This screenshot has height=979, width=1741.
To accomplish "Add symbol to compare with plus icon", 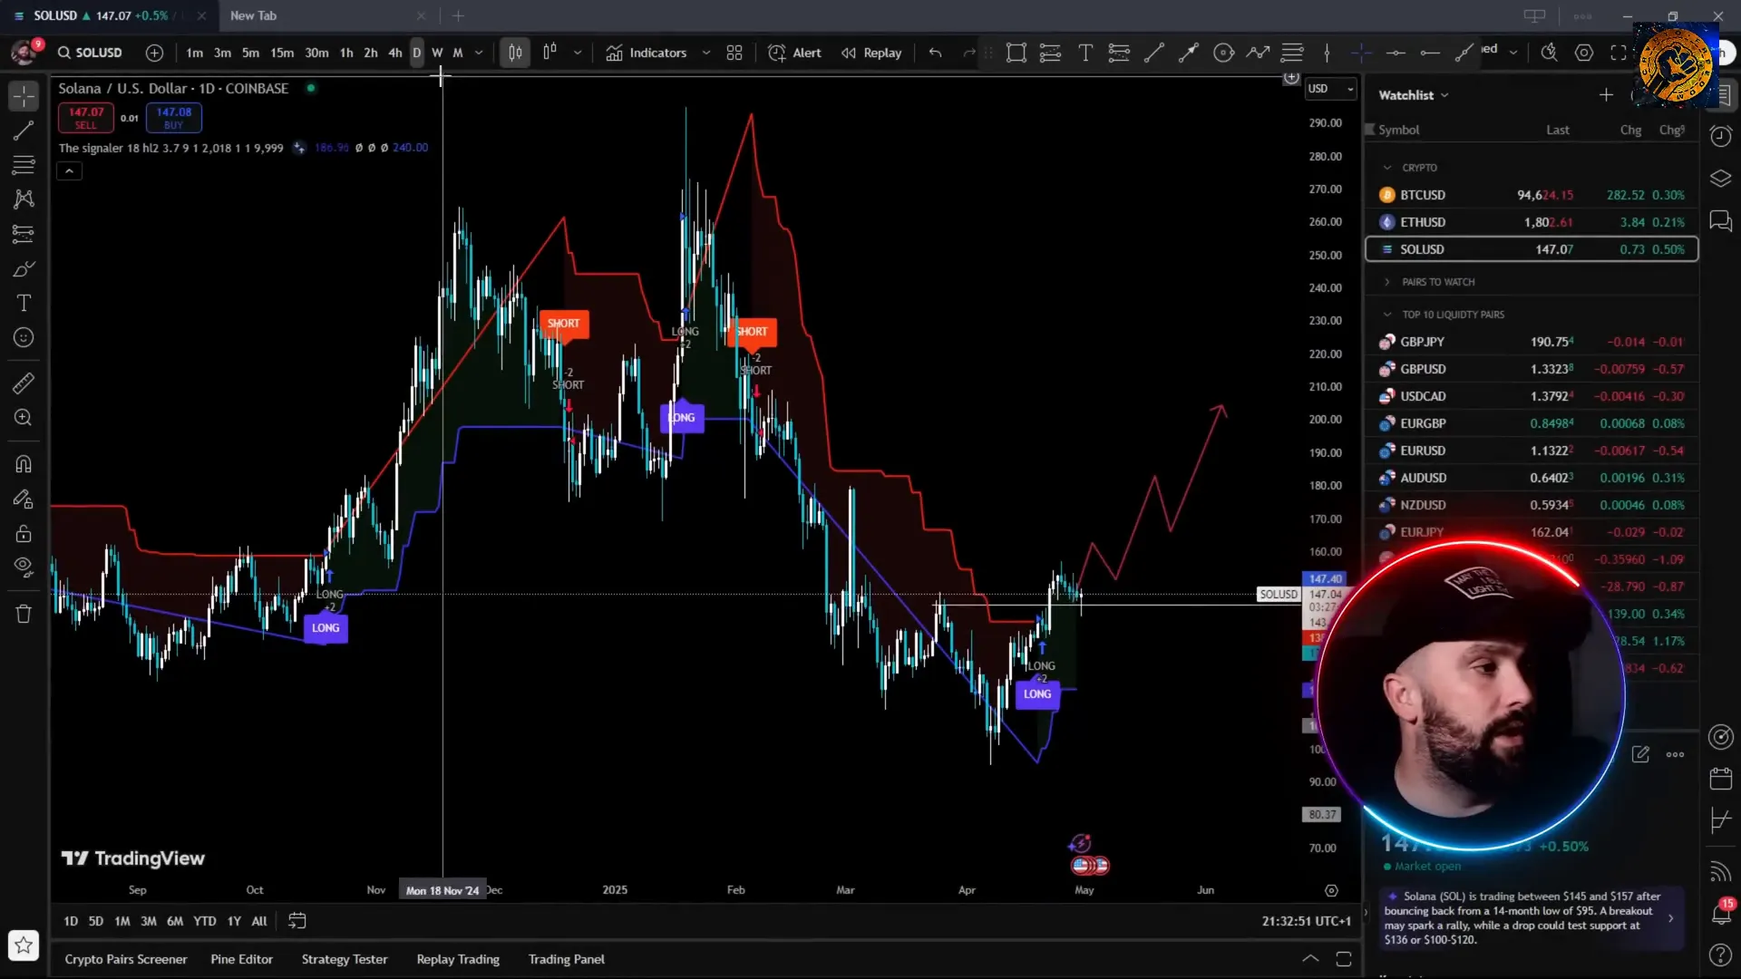I will [155, 53].
